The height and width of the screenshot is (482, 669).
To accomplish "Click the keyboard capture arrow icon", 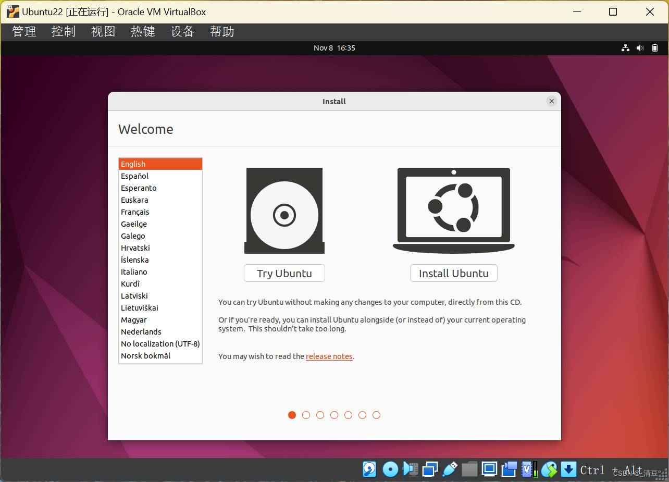I will click(x=568, y=469).
